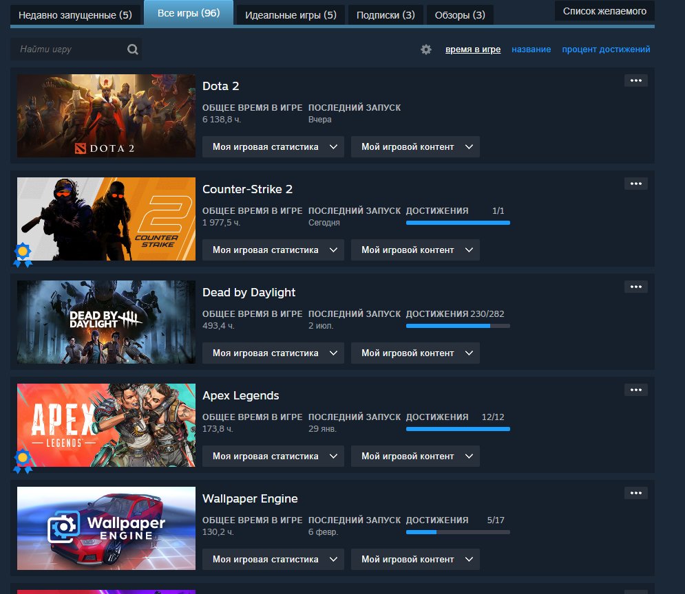This screenshot has height=594, width=685.
Task: Open the Подписки (3) tab
Action: (386, 15)
